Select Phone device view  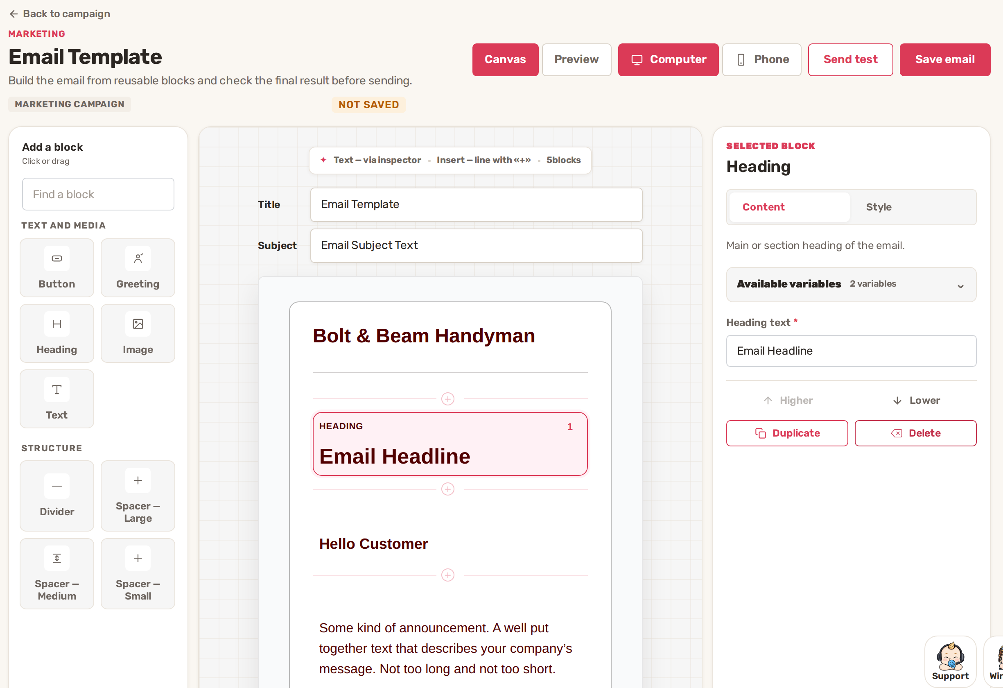pos(761,59)
